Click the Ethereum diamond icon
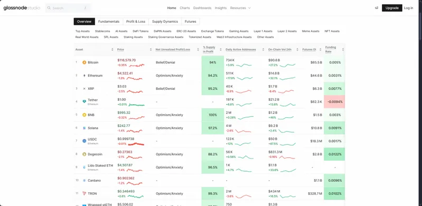 tap(84, 76)
